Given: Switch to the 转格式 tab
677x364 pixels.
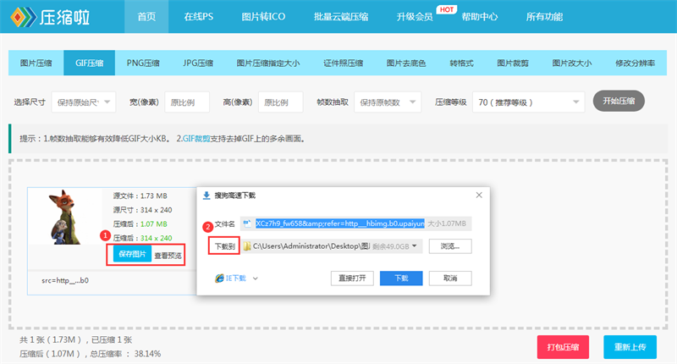Looking at the screenshot, I should (461, 63).
